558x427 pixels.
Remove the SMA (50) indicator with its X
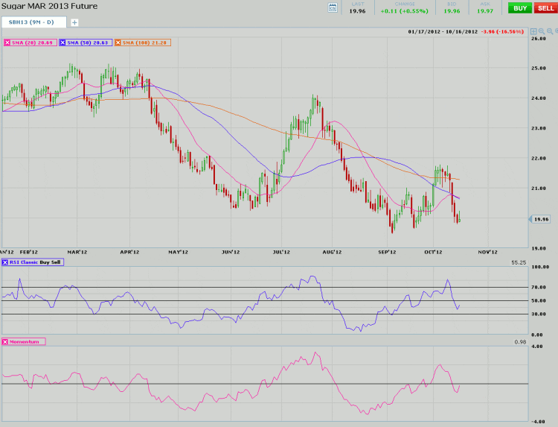(x=63, y=42)
